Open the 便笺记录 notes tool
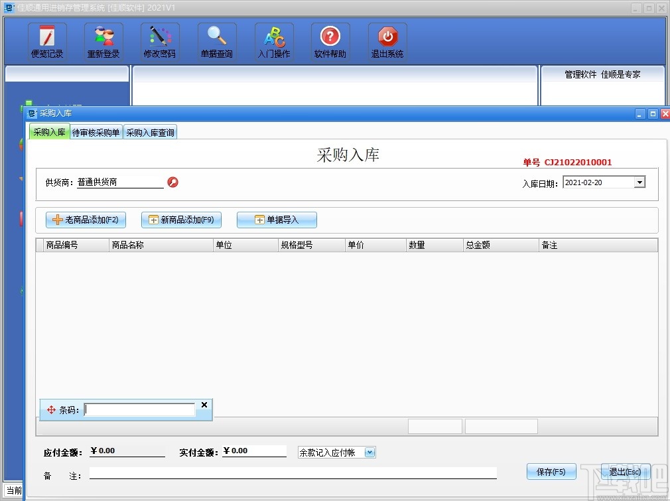This screenshot has height=501, width=670. pyautogui.click(x=46, y=40)
